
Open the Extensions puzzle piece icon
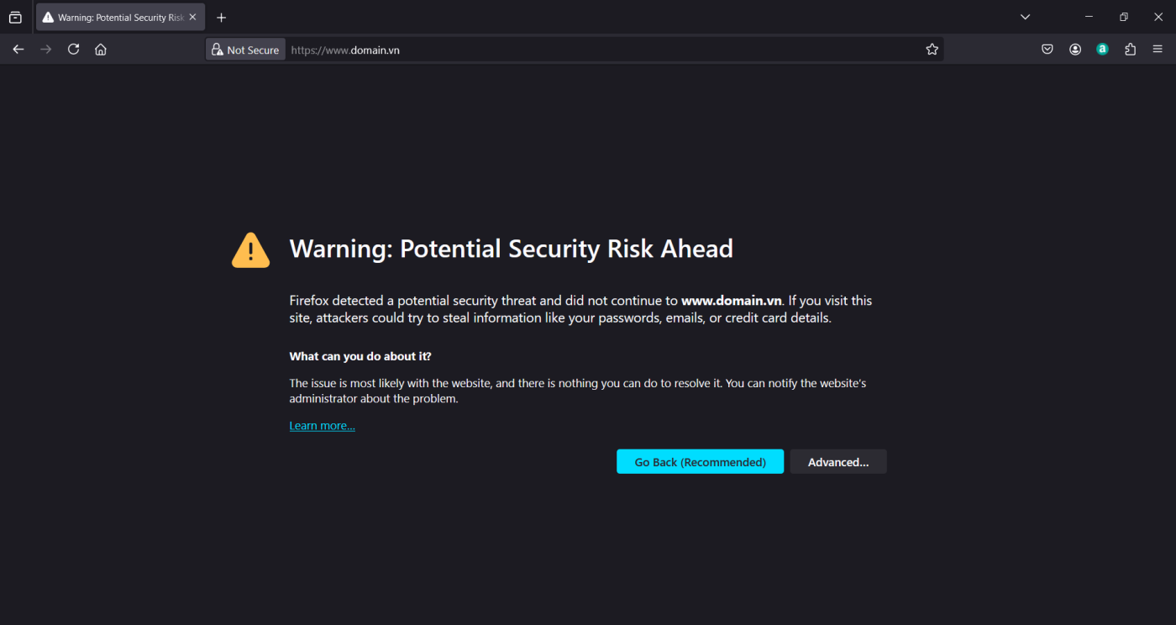coord(1130,50)
